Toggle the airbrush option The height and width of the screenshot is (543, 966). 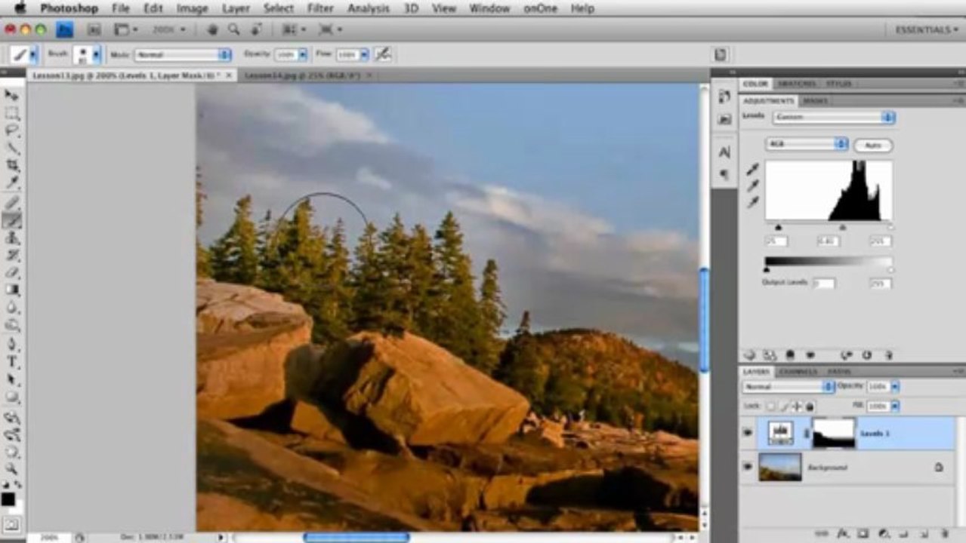383,54
